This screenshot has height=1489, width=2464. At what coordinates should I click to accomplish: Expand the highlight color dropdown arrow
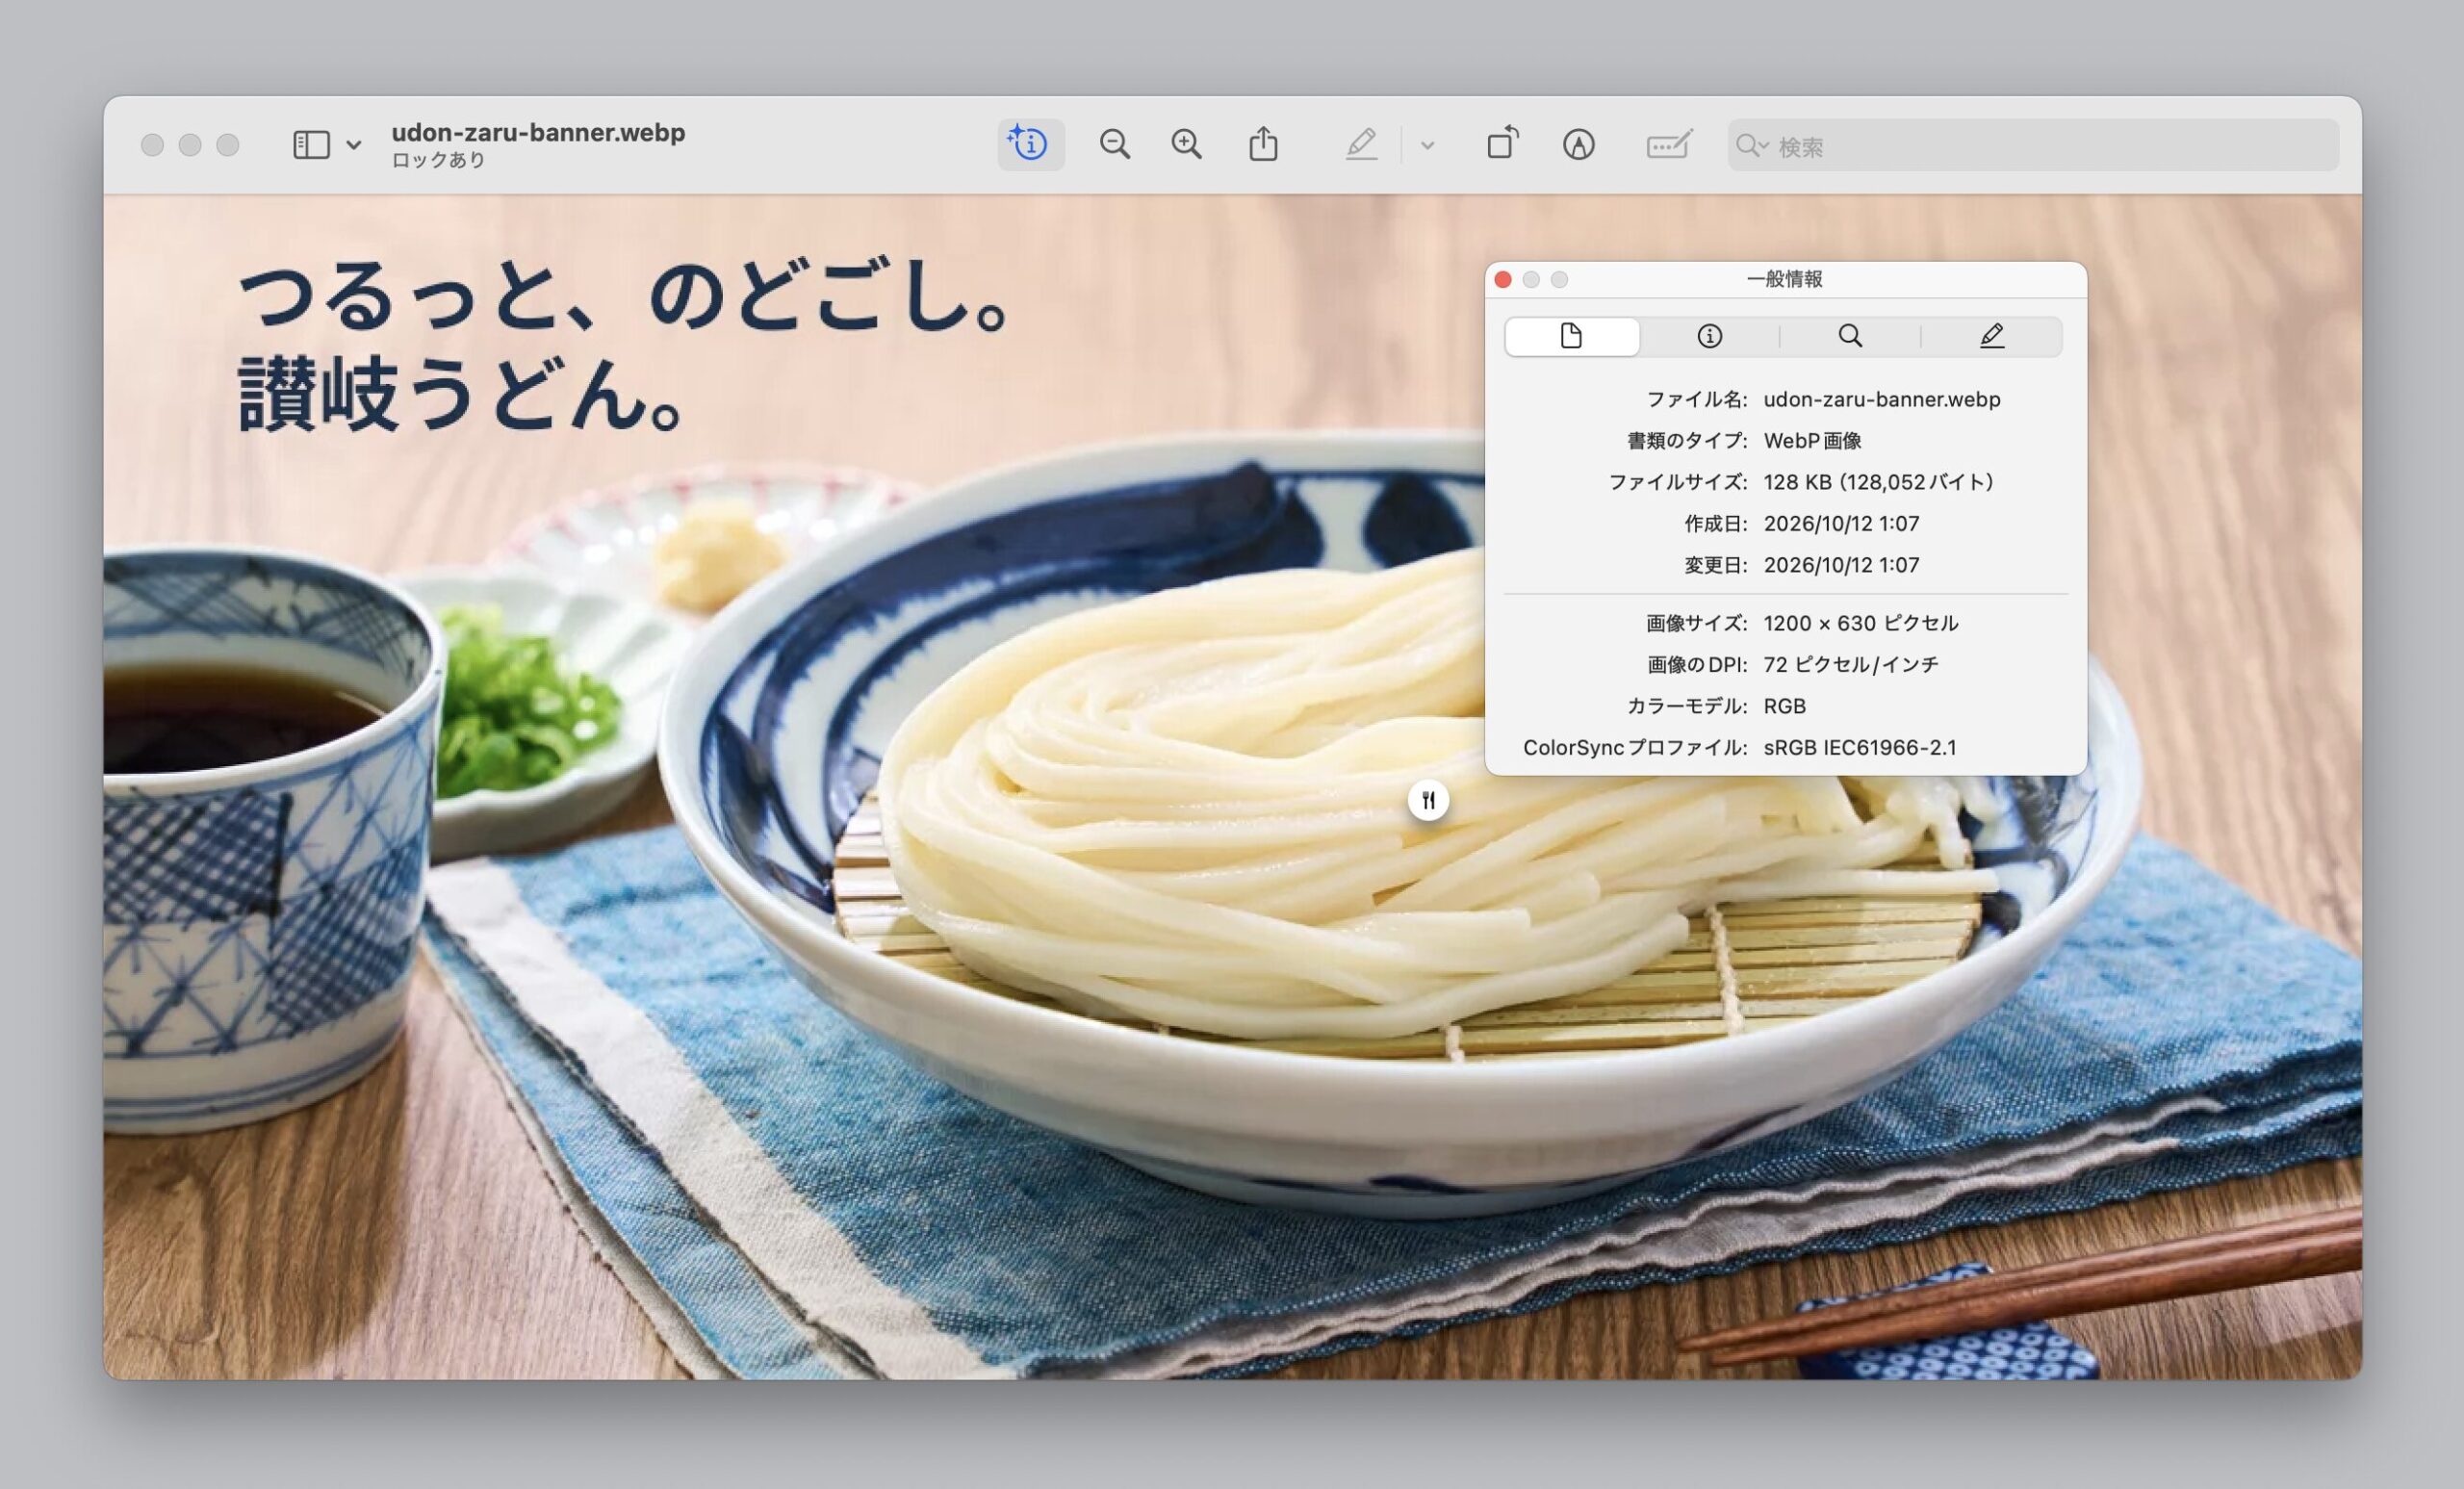pyautogui.click(x=1427, y=146)
